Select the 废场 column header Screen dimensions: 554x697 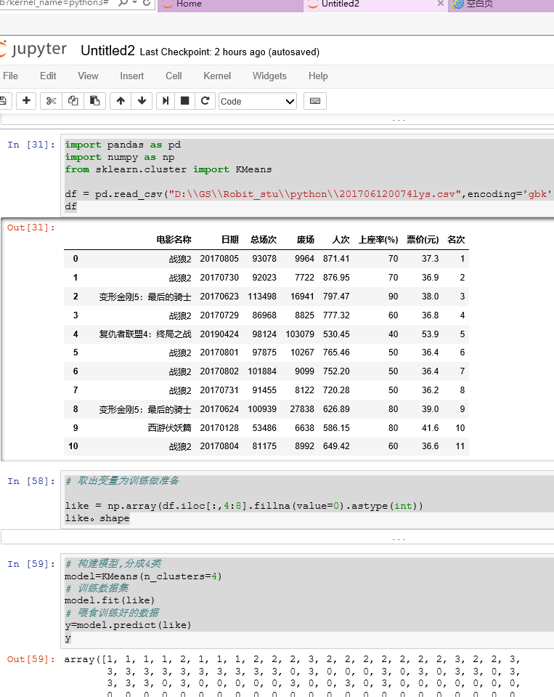tap(306, 240)
